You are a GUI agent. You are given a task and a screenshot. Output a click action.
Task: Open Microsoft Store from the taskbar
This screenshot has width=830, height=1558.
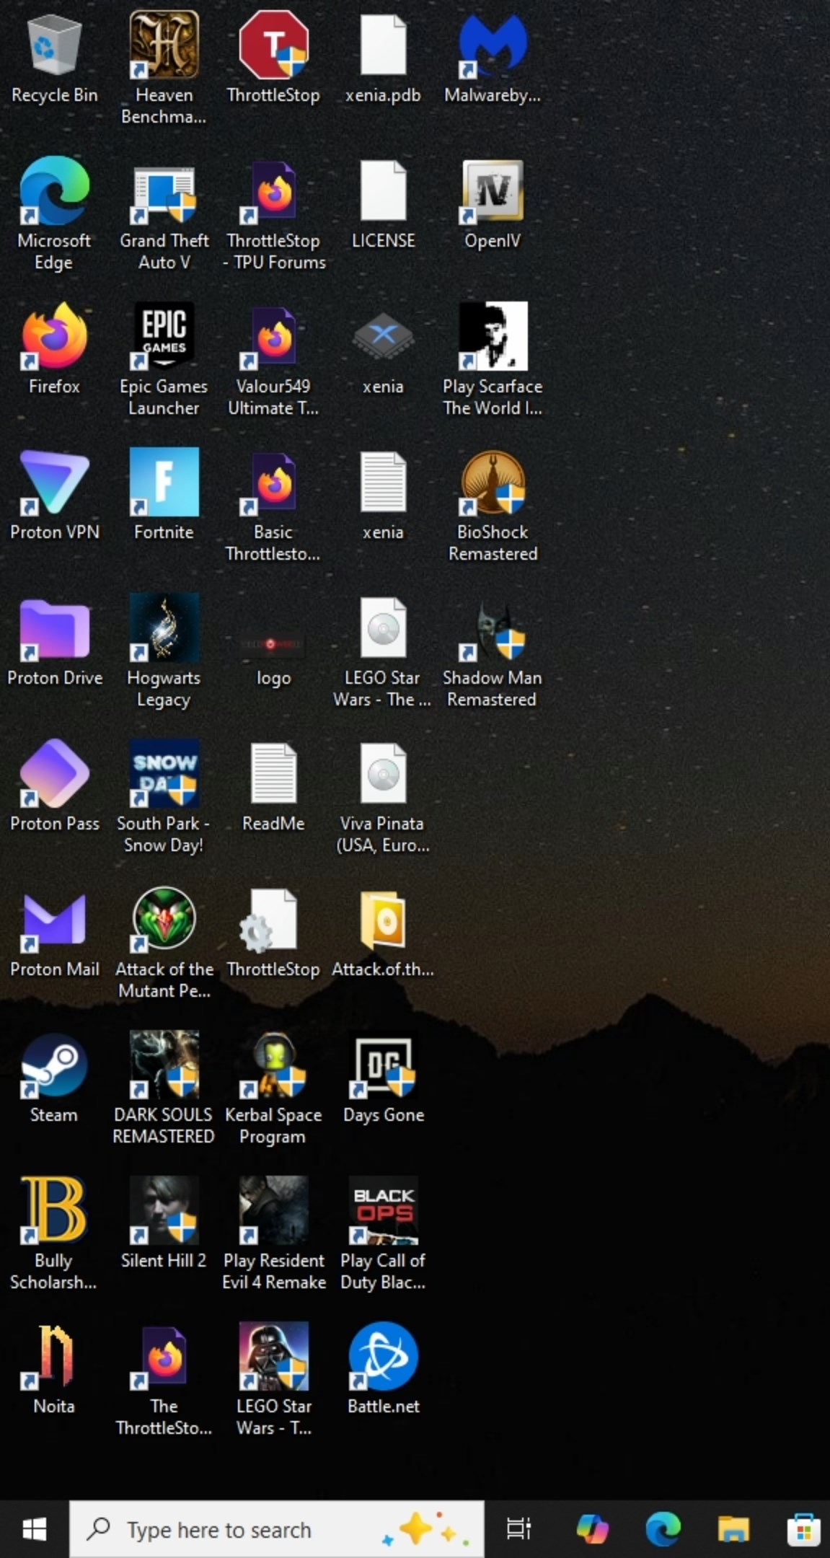[x=803, y=1529]
